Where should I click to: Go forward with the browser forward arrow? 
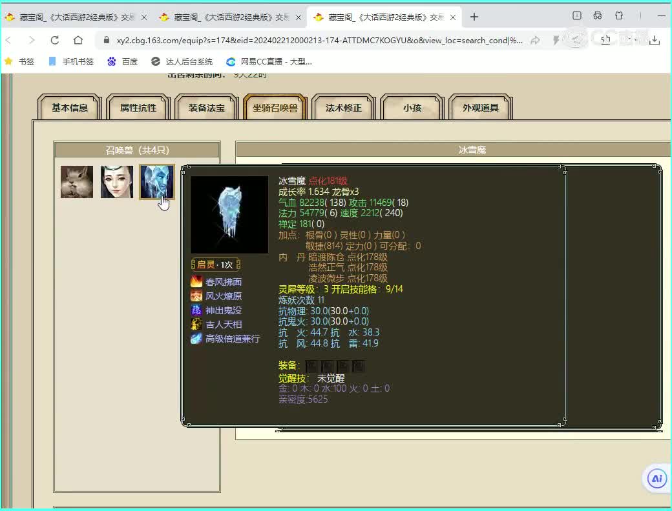32,40
